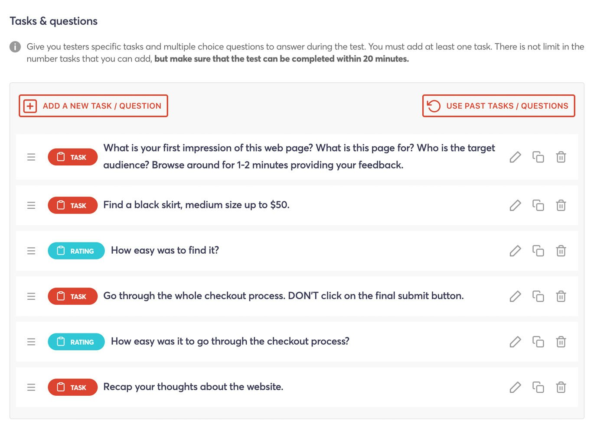Delete the checkout process task
Image resolution: width=594 pixels, height=433 pixels.
point(561,296)
